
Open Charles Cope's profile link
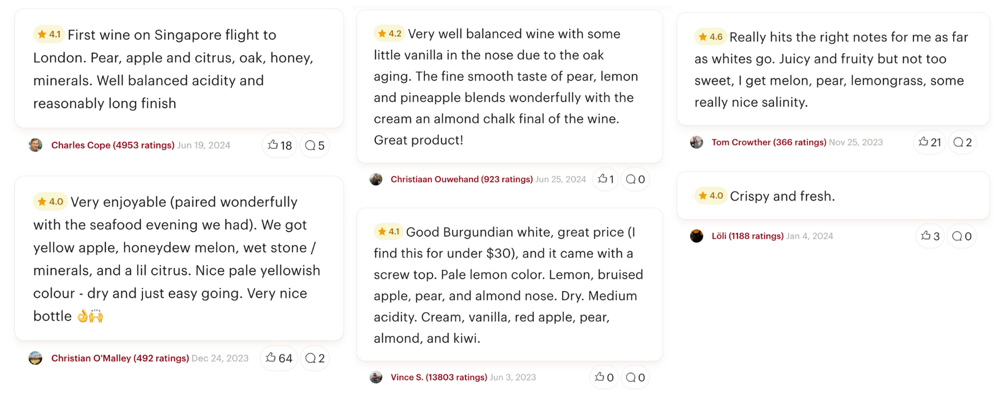tap(112, 146)
